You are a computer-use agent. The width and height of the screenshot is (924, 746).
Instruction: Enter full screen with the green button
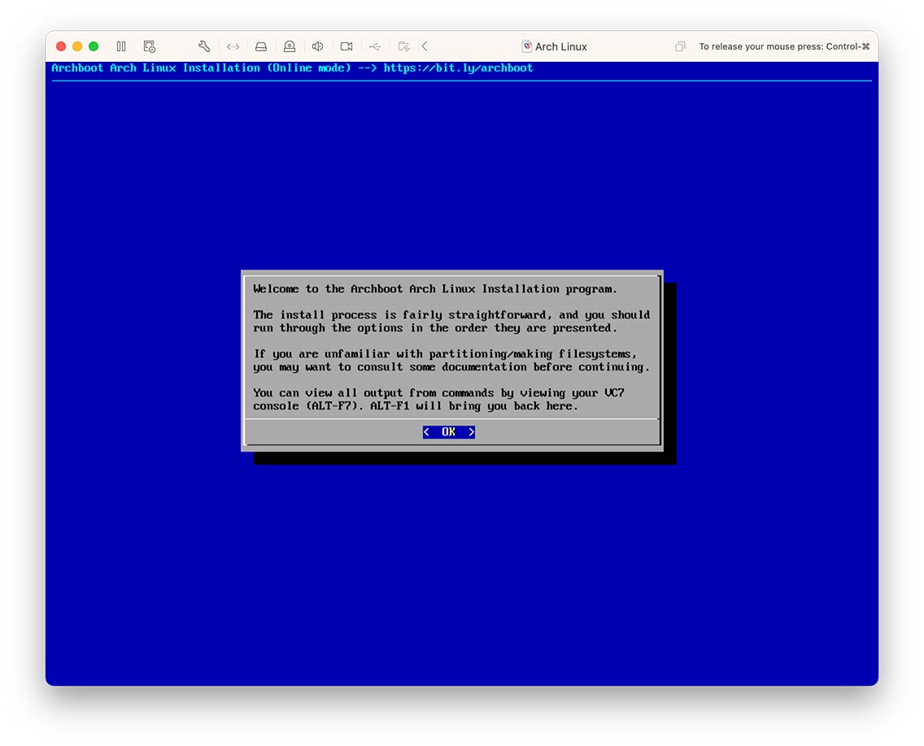pos(94,46)
